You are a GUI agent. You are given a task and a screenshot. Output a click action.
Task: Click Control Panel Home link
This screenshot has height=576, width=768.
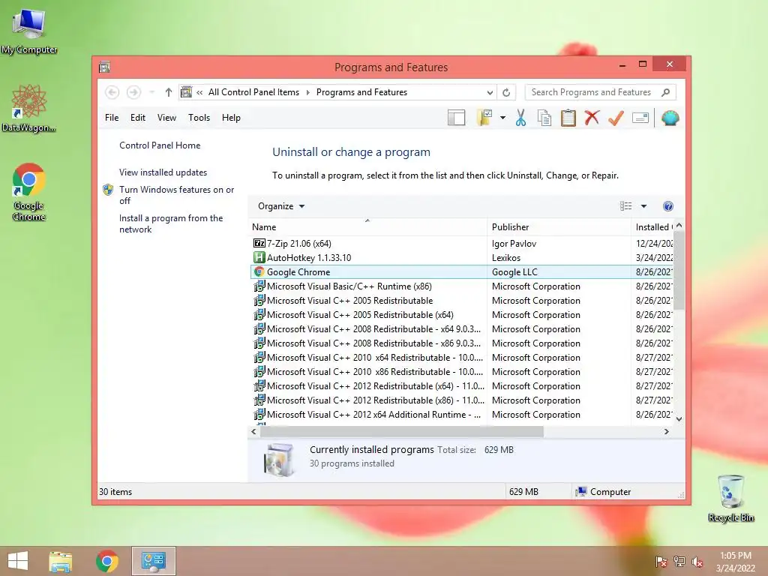[160, 145]
